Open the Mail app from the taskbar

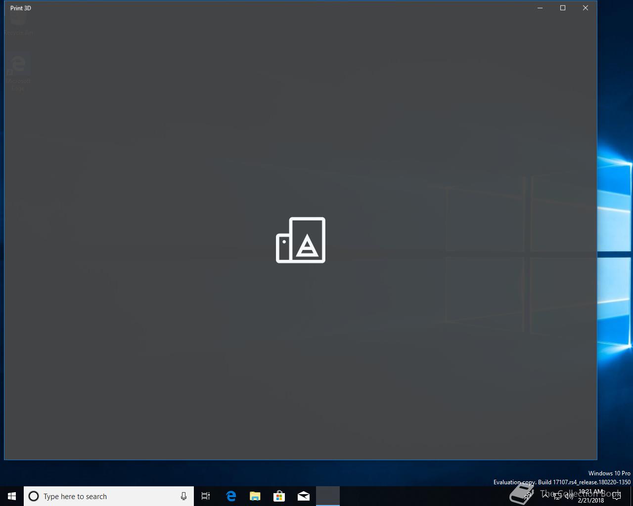tap(304, 496)
